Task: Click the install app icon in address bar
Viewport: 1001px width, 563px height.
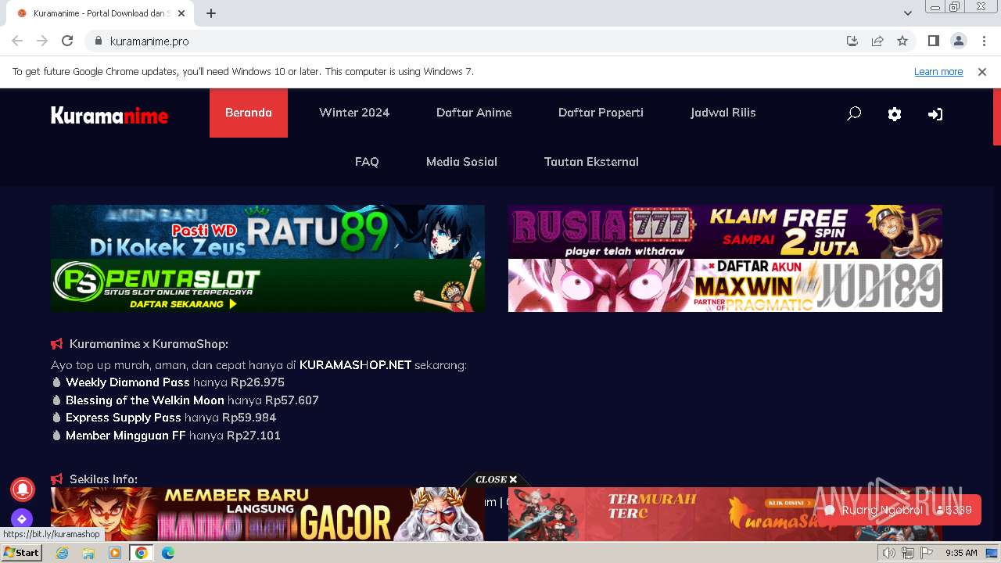Action: tap(852, 41)
